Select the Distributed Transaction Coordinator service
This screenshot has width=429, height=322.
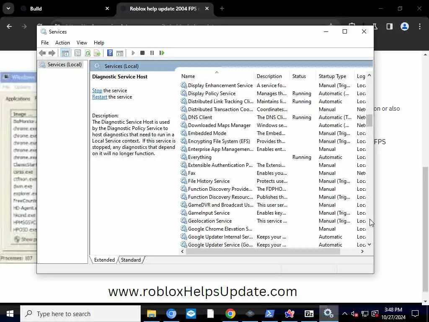point(273,109)
